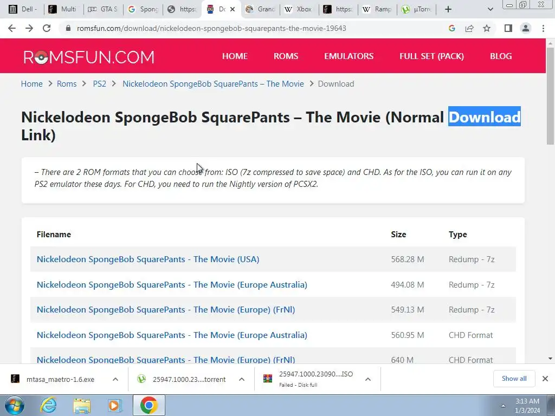The image size is (555, 416).
Task: Expand options for failed ISO download
Action: coord(368,379)
